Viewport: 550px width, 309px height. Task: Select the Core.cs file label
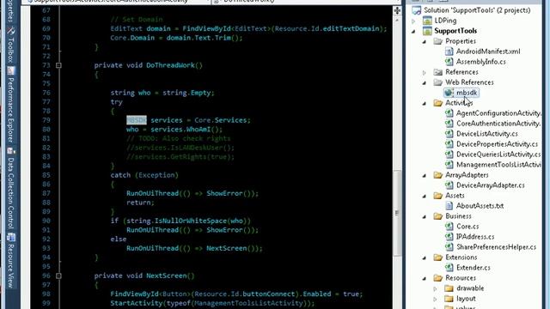click(467, 227)
